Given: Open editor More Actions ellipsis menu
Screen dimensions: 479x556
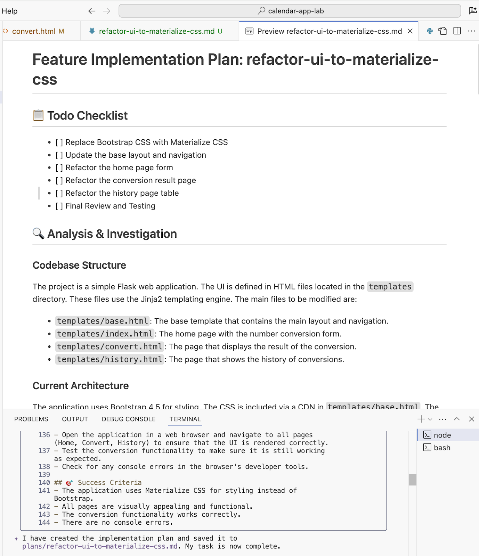Looking at the screenshot, I should (471, 31).
